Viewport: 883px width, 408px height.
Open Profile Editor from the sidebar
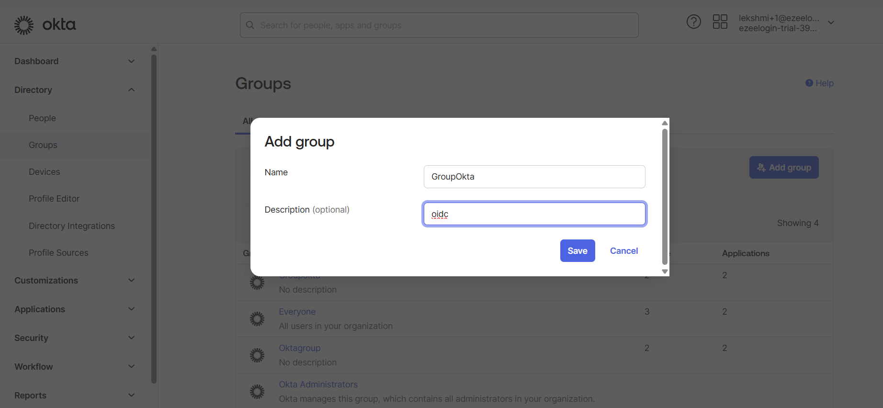pyautogui.click(x=54, y=199)
